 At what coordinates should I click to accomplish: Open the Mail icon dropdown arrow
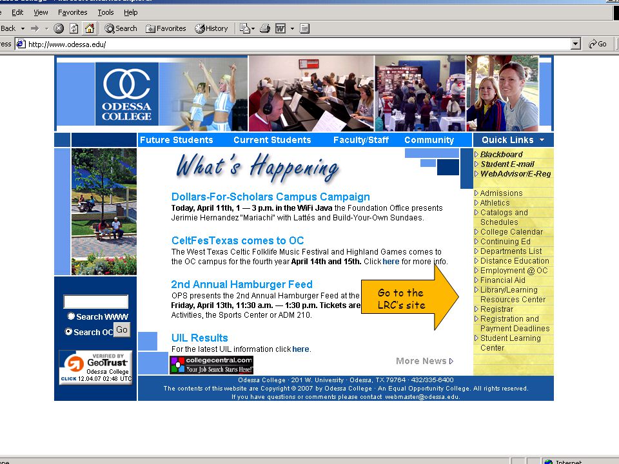point(253,28)
